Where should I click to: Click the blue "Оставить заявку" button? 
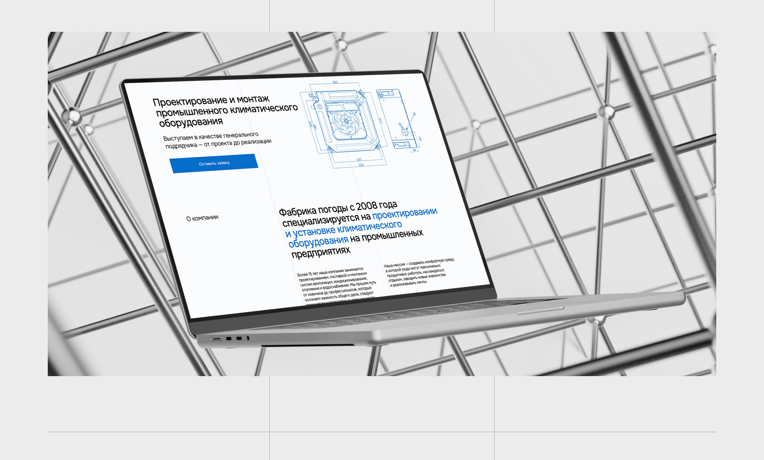point(214,163)
